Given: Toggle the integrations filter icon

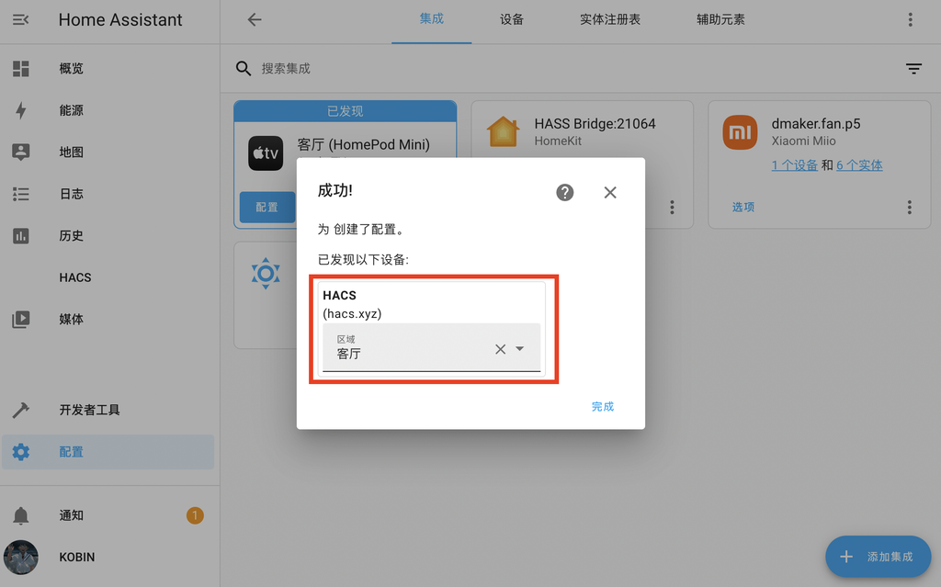Looking at the screenshot, I should [x=913, y=68].
